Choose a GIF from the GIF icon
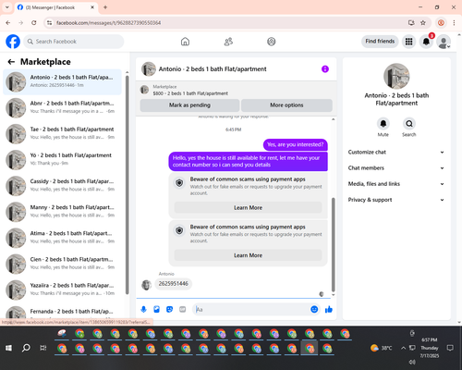 tap(183, 309)
